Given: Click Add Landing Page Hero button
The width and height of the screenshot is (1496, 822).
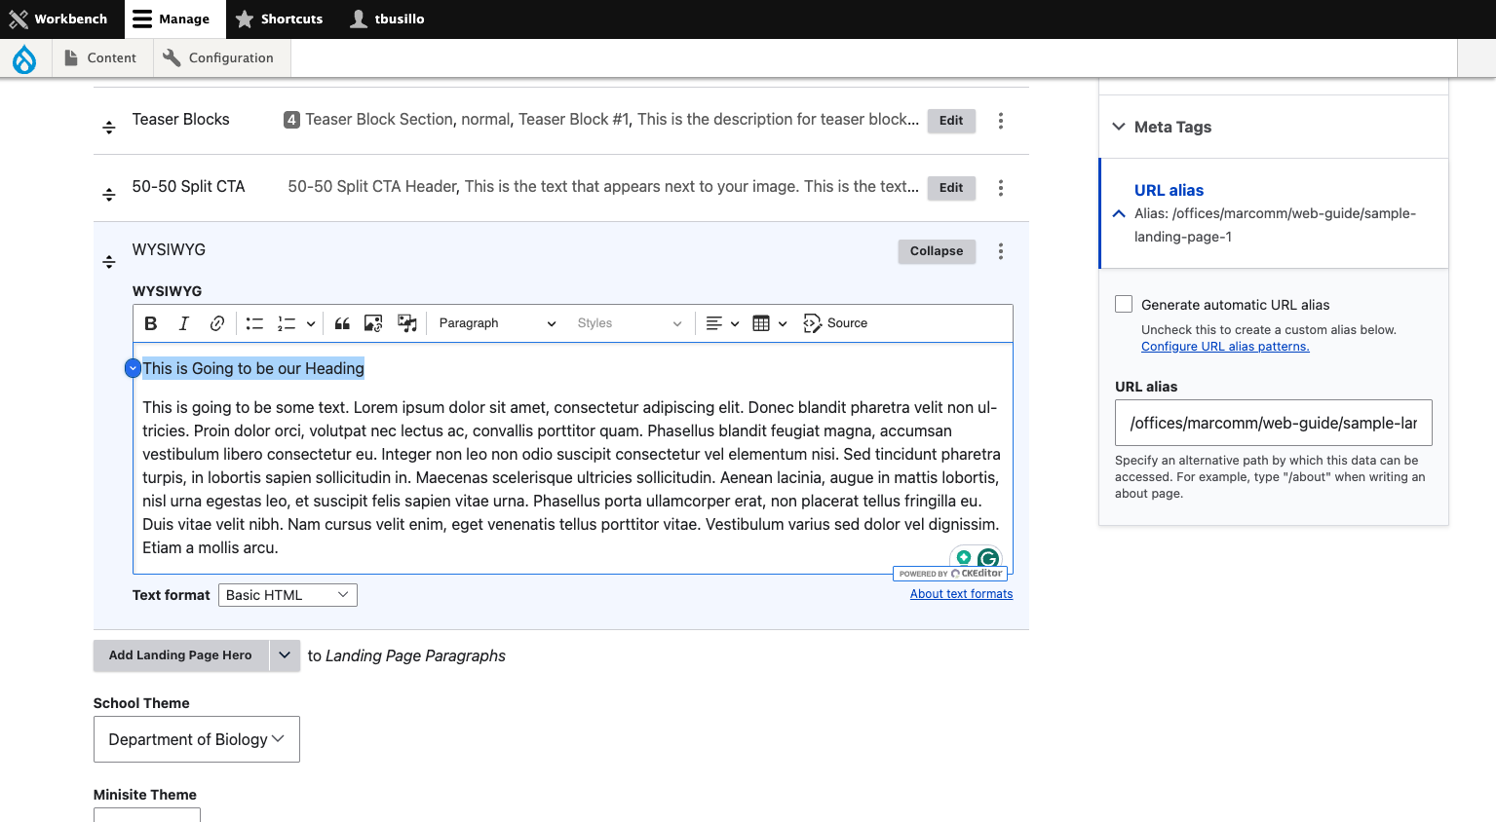Looking at the screenshot, I should (x=180, y=655).
